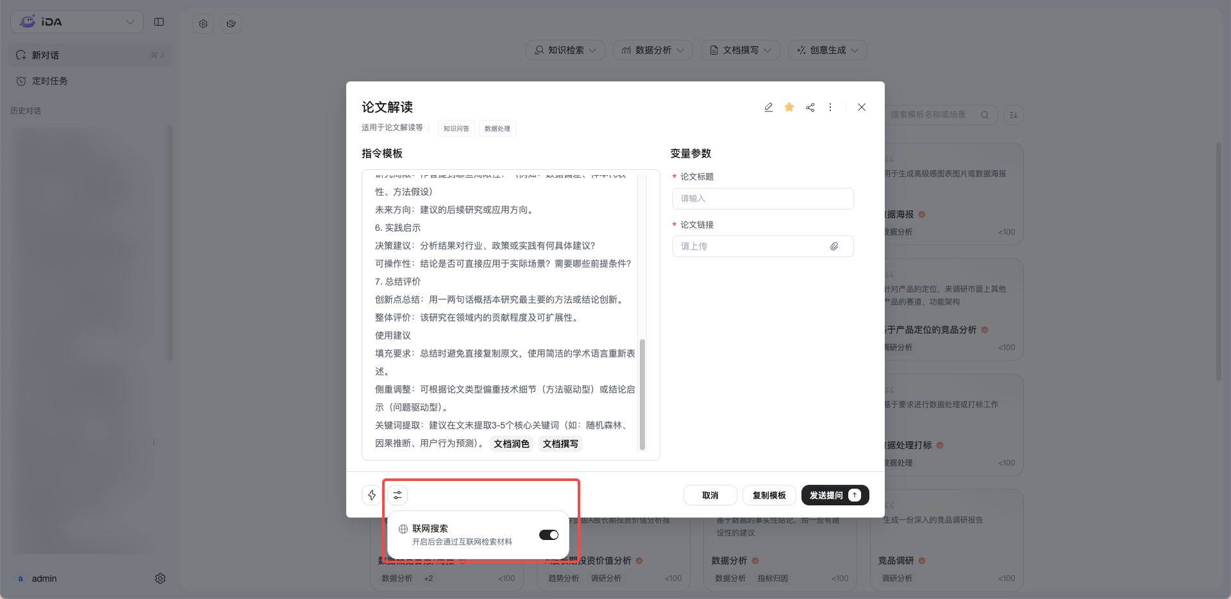
Task: Click the 知识问答 tag under title
Action: [456, 128]
